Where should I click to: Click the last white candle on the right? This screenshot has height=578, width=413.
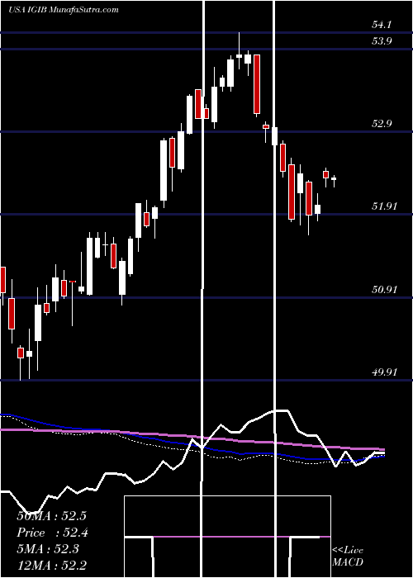click(x=334, y=179)
